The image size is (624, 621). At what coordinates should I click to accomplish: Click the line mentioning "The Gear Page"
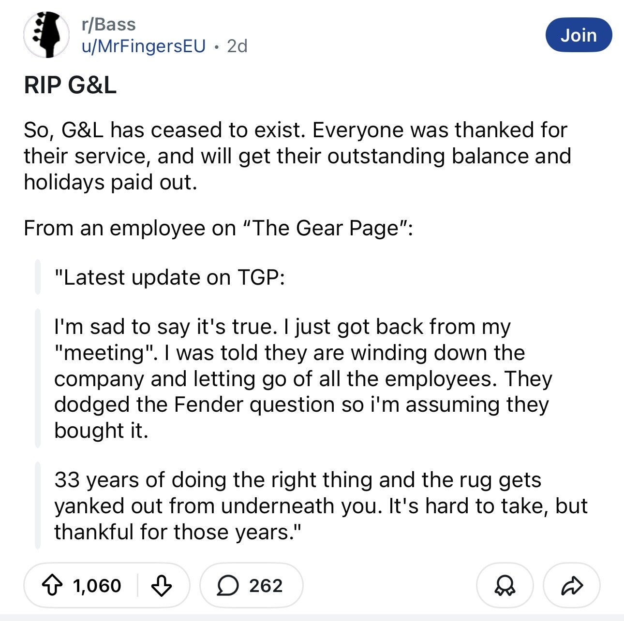coord(218,228)
